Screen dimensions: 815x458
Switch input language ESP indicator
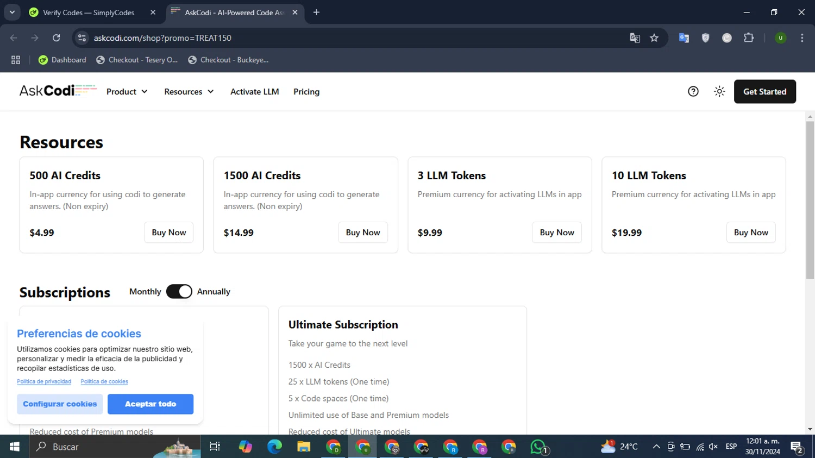731,447
